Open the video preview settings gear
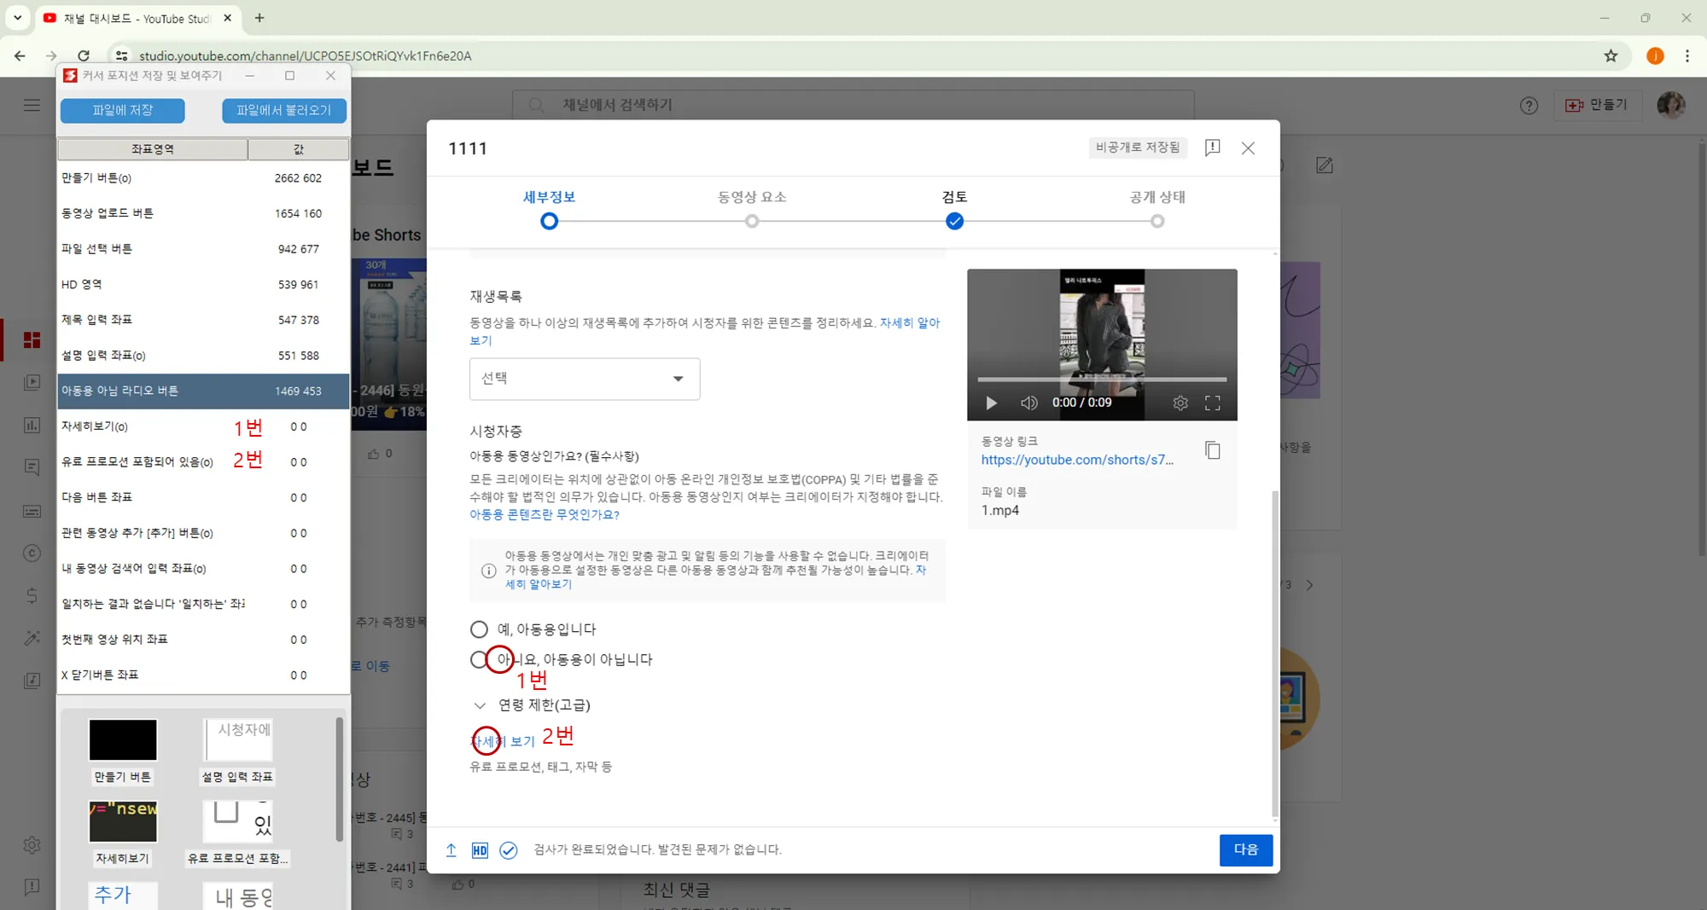 (x=1180, y=403)
